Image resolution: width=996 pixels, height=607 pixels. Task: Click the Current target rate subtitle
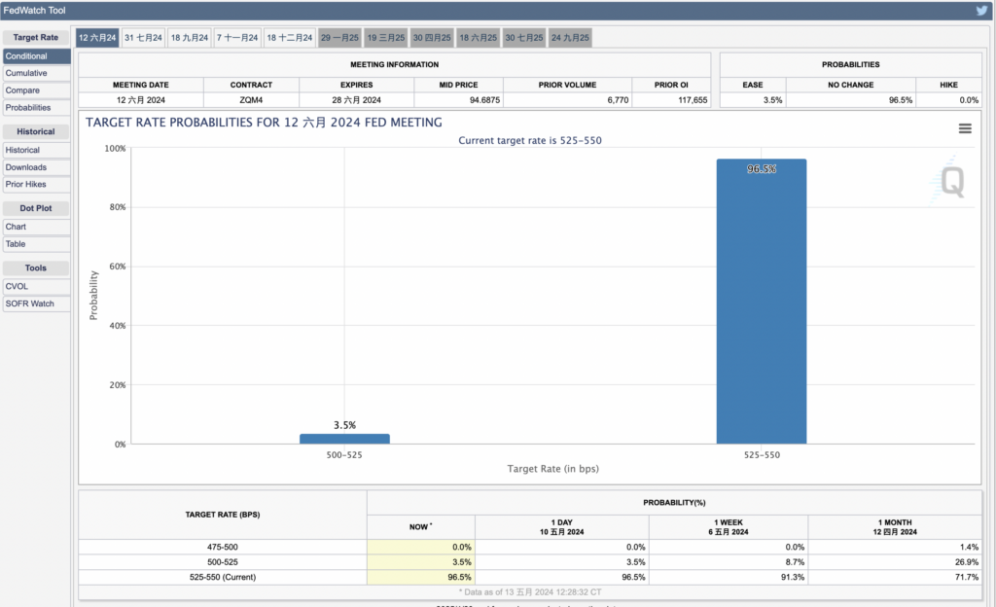click(530, 140)
